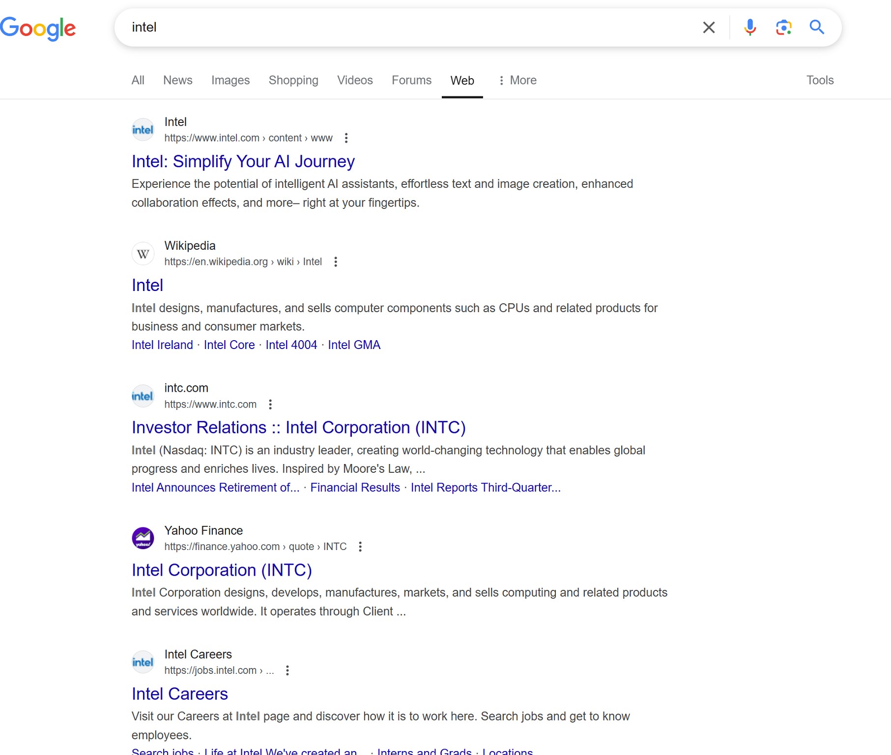This screenshot has width=891, height=755.
Task: Open Yahoo Finance 'Intel Corporation (INTC)' result
Action: click(222, 570)
